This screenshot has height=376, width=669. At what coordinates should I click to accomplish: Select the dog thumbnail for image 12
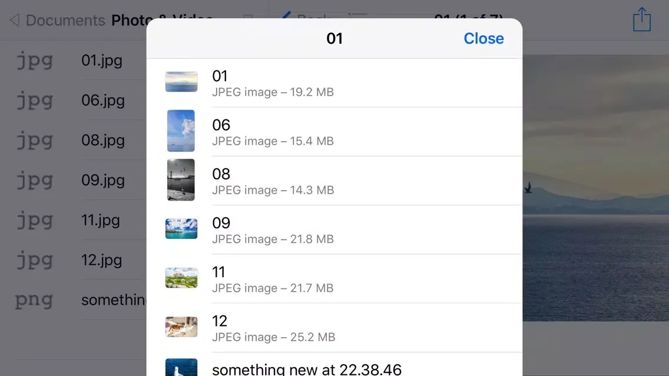[x=181, y=327]
